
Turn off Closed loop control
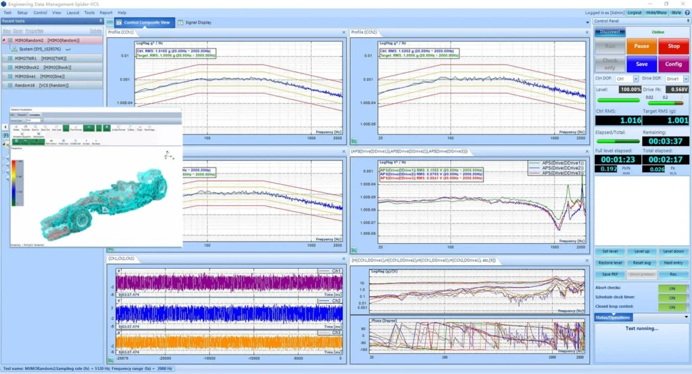(672, 306)
